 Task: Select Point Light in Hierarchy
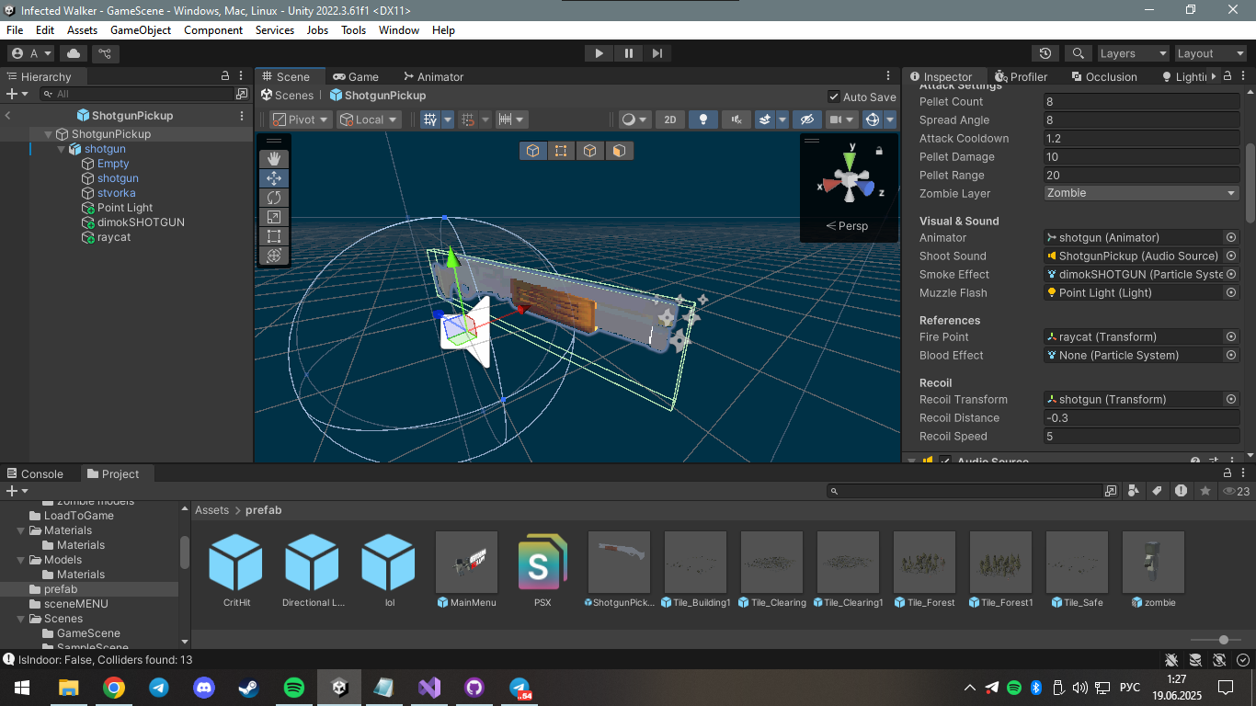pos(125,208)
